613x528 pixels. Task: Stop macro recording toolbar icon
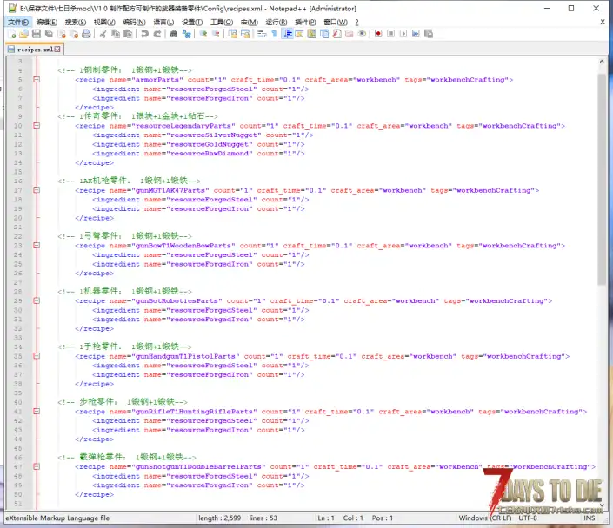(391, 34)
